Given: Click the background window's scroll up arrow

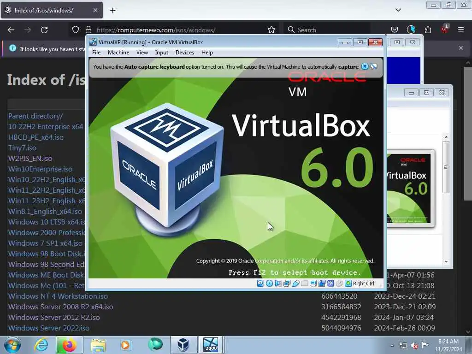Looking at the screenshot, I should (446, 136).
